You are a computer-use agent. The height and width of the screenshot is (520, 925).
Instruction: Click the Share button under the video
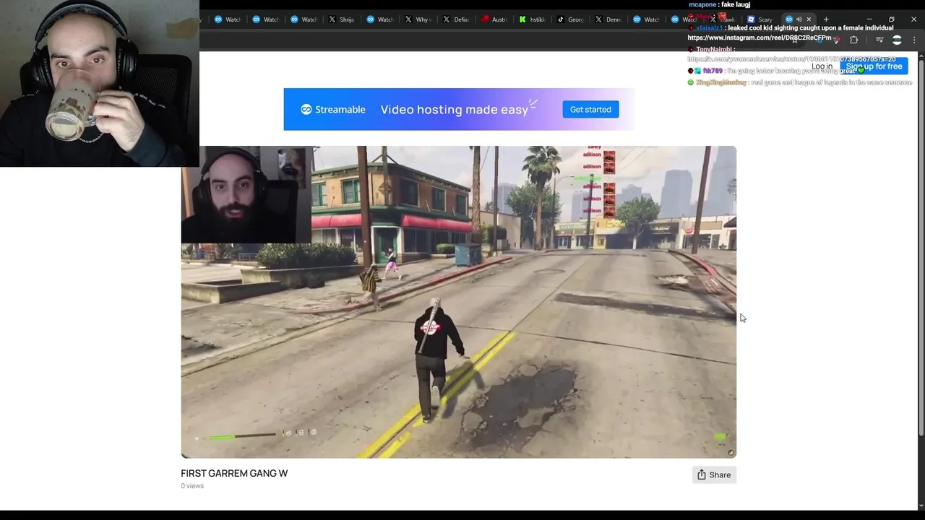tap(714, 474)
